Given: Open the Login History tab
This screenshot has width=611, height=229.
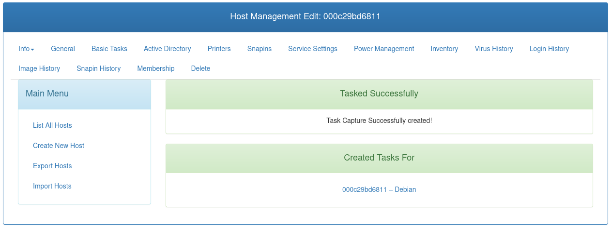Looking at the screenshot, I should click(549, 49).
